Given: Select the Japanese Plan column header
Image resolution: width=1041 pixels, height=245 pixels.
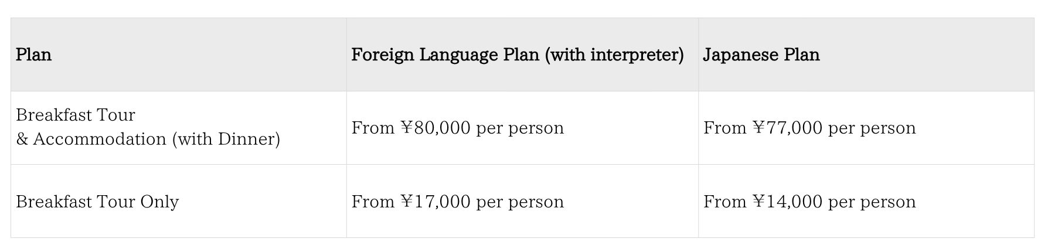Looking at the screenshot, I should 761,55.
